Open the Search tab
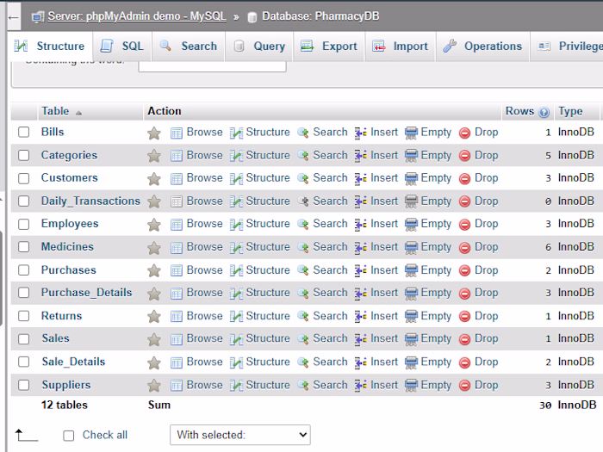 [189, 46]
